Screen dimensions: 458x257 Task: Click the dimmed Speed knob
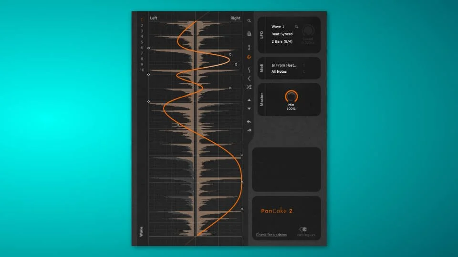click(x=308, y=30)
